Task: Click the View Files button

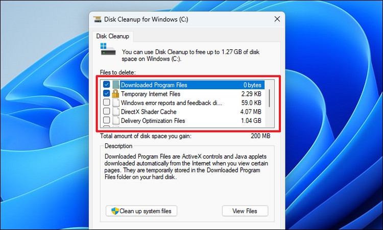Action: pyautogui.click(x=245, y=211)
